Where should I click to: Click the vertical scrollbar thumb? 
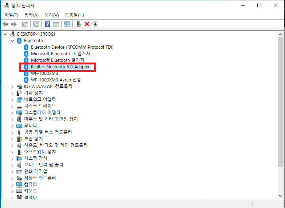click(281, 102)
